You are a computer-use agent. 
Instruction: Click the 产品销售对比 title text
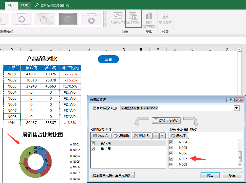point(42,59)
